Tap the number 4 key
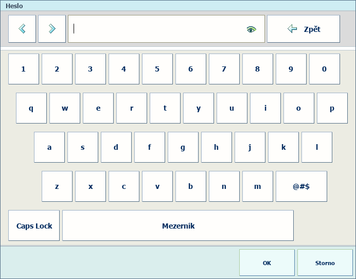 tap(124, 69)
